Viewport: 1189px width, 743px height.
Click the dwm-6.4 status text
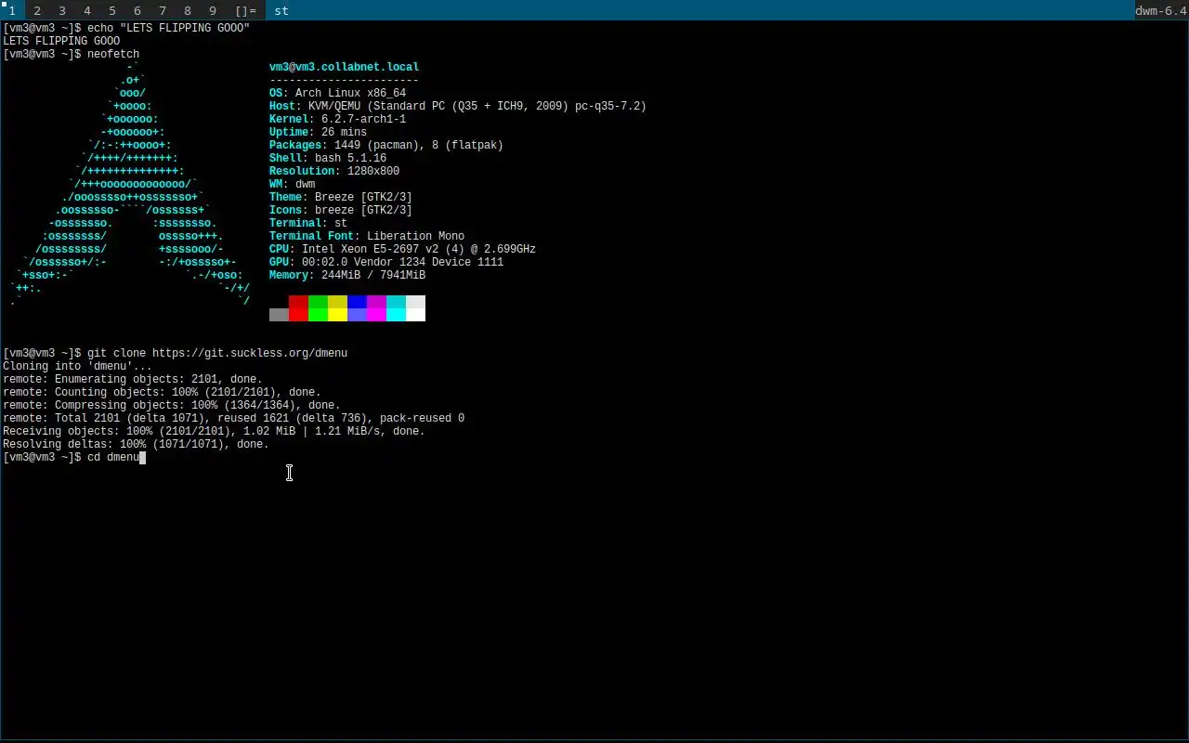(1161, 10)
